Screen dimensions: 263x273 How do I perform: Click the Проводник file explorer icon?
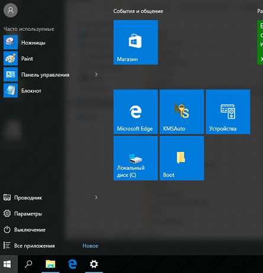coord(7,198)
